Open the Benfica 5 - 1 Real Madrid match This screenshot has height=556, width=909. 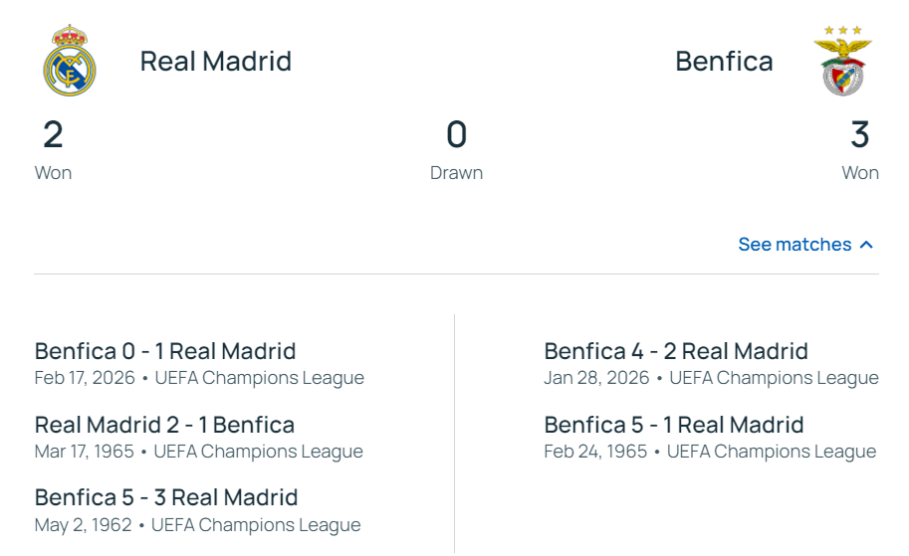point(673,425)
